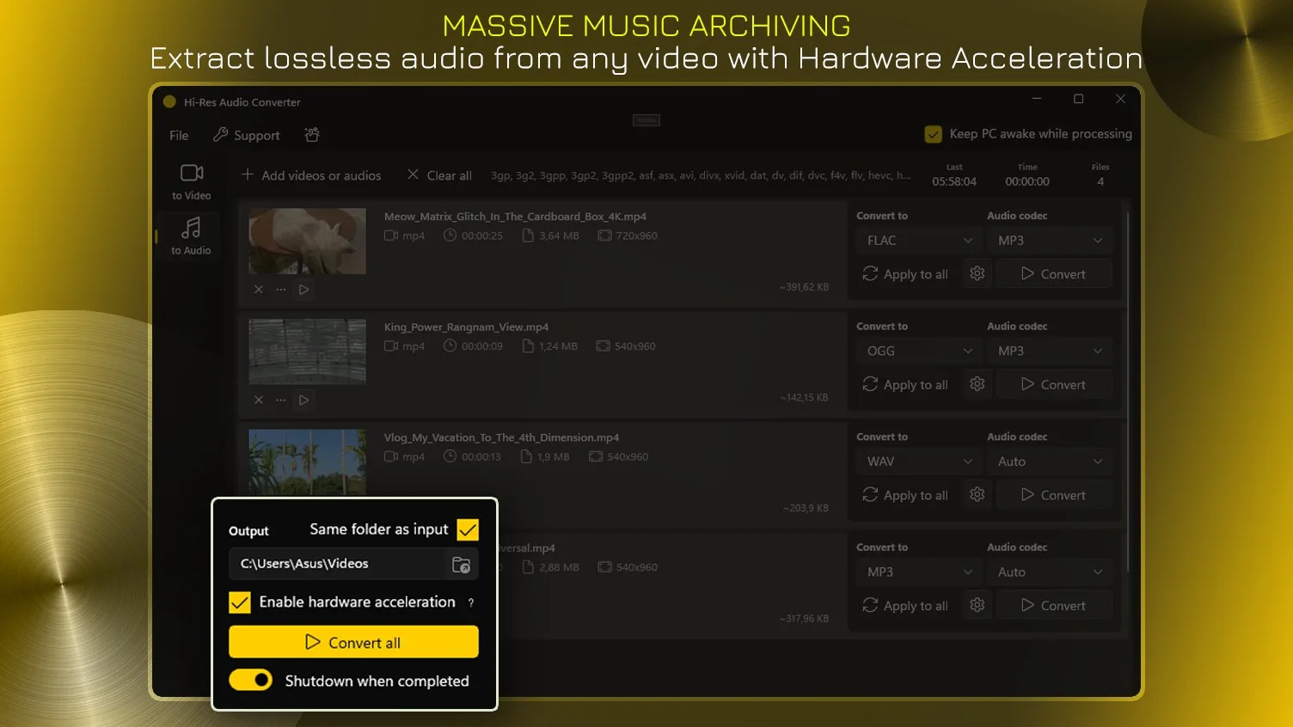Click file name Vlog_My_Vacation_To_The_4th_Dimension.mp4
Screen dimensions: 1293x727
pyautogui.click(x=501, y=437)
